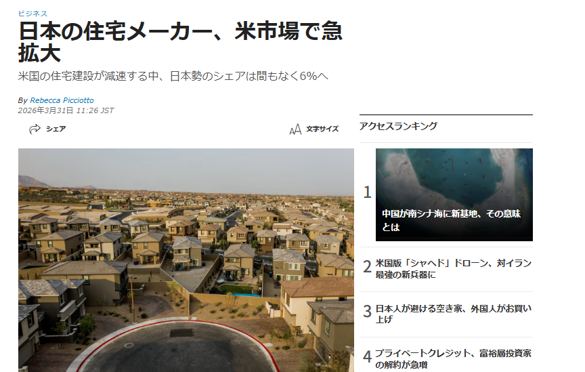The image size is (585, 372).
Task: Open the シェア share button label
Action: pyautogui.click(x=56, y=129)
